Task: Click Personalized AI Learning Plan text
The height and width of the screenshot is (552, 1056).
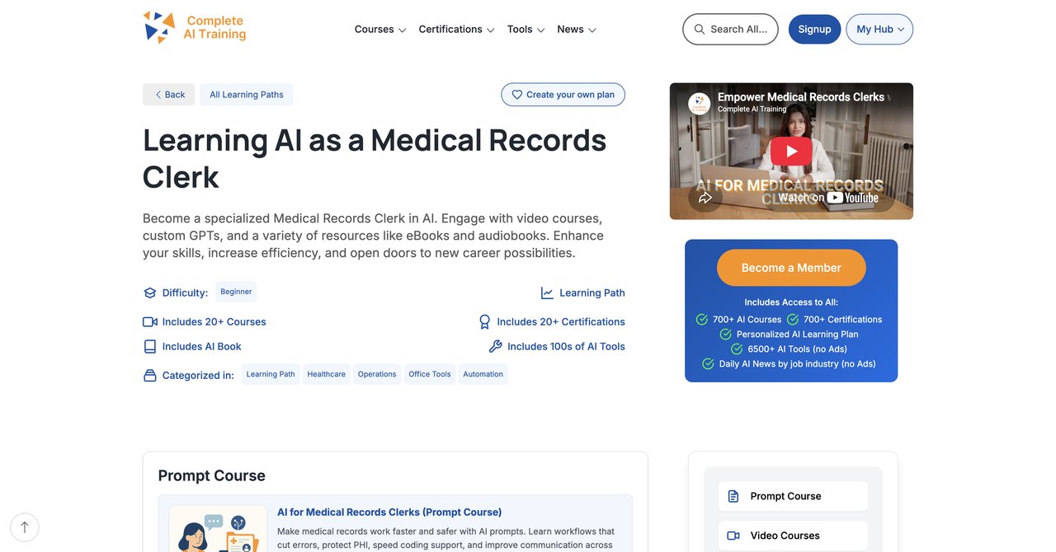Action: (797, 334)
